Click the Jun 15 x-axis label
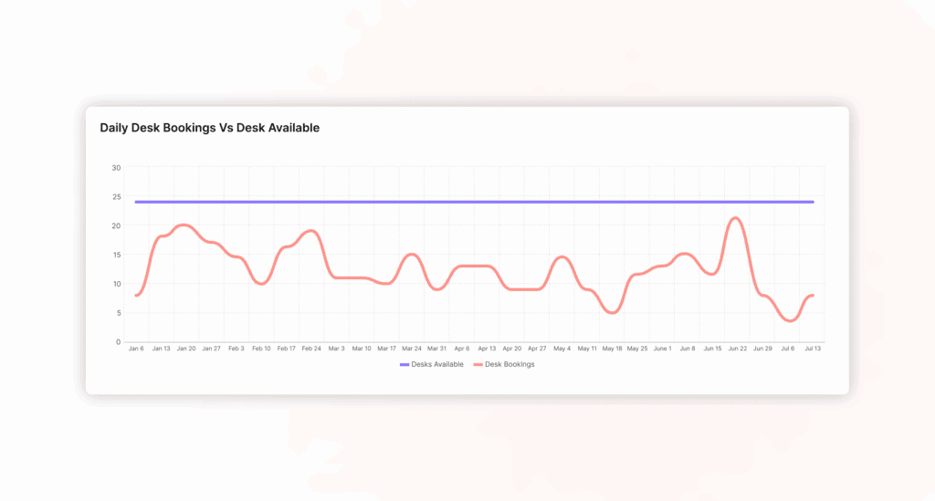This screenshot has width=935, height=501. point(712,349)
